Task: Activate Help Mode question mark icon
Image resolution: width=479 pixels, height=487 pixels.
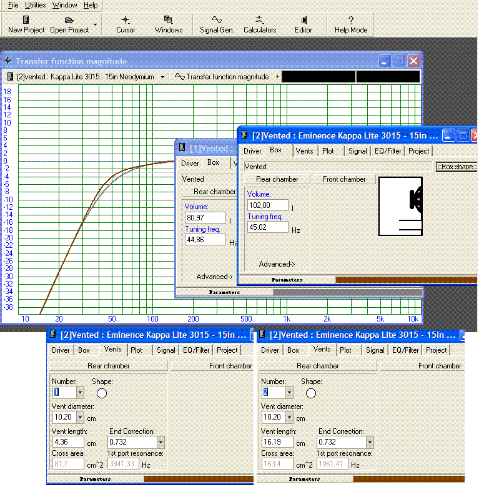Action: [351, 20]
